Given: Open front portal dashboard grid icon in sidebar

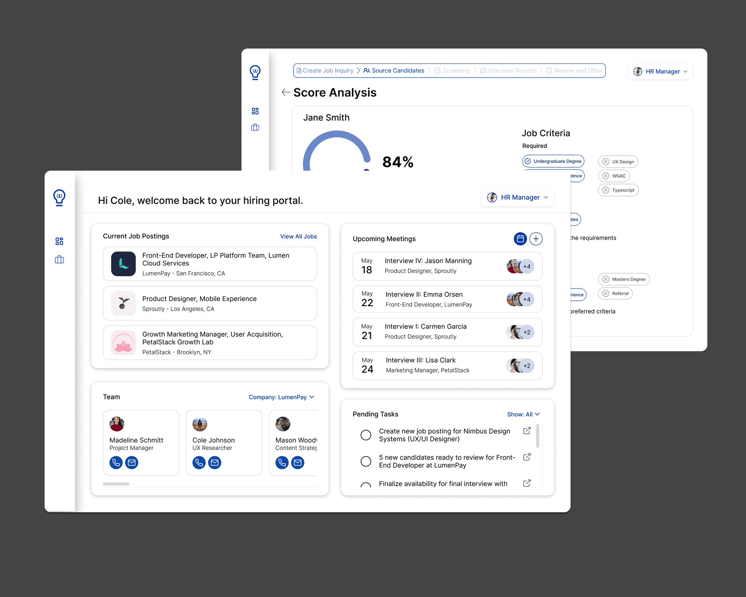Looking at the screenshot, I should point(59,241).
